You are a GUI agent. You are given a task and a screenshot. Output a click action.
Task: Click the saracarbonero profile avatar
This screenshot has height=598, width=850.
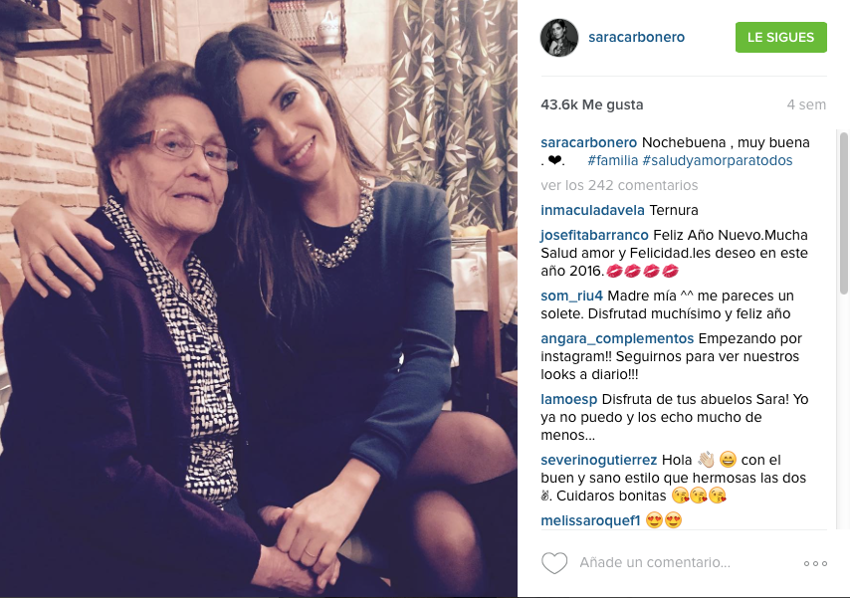[x=559, y=38]
